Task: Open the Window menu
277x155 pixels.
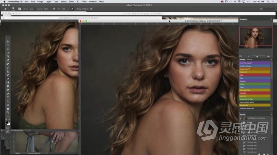Action: click(x=93, y=2)
